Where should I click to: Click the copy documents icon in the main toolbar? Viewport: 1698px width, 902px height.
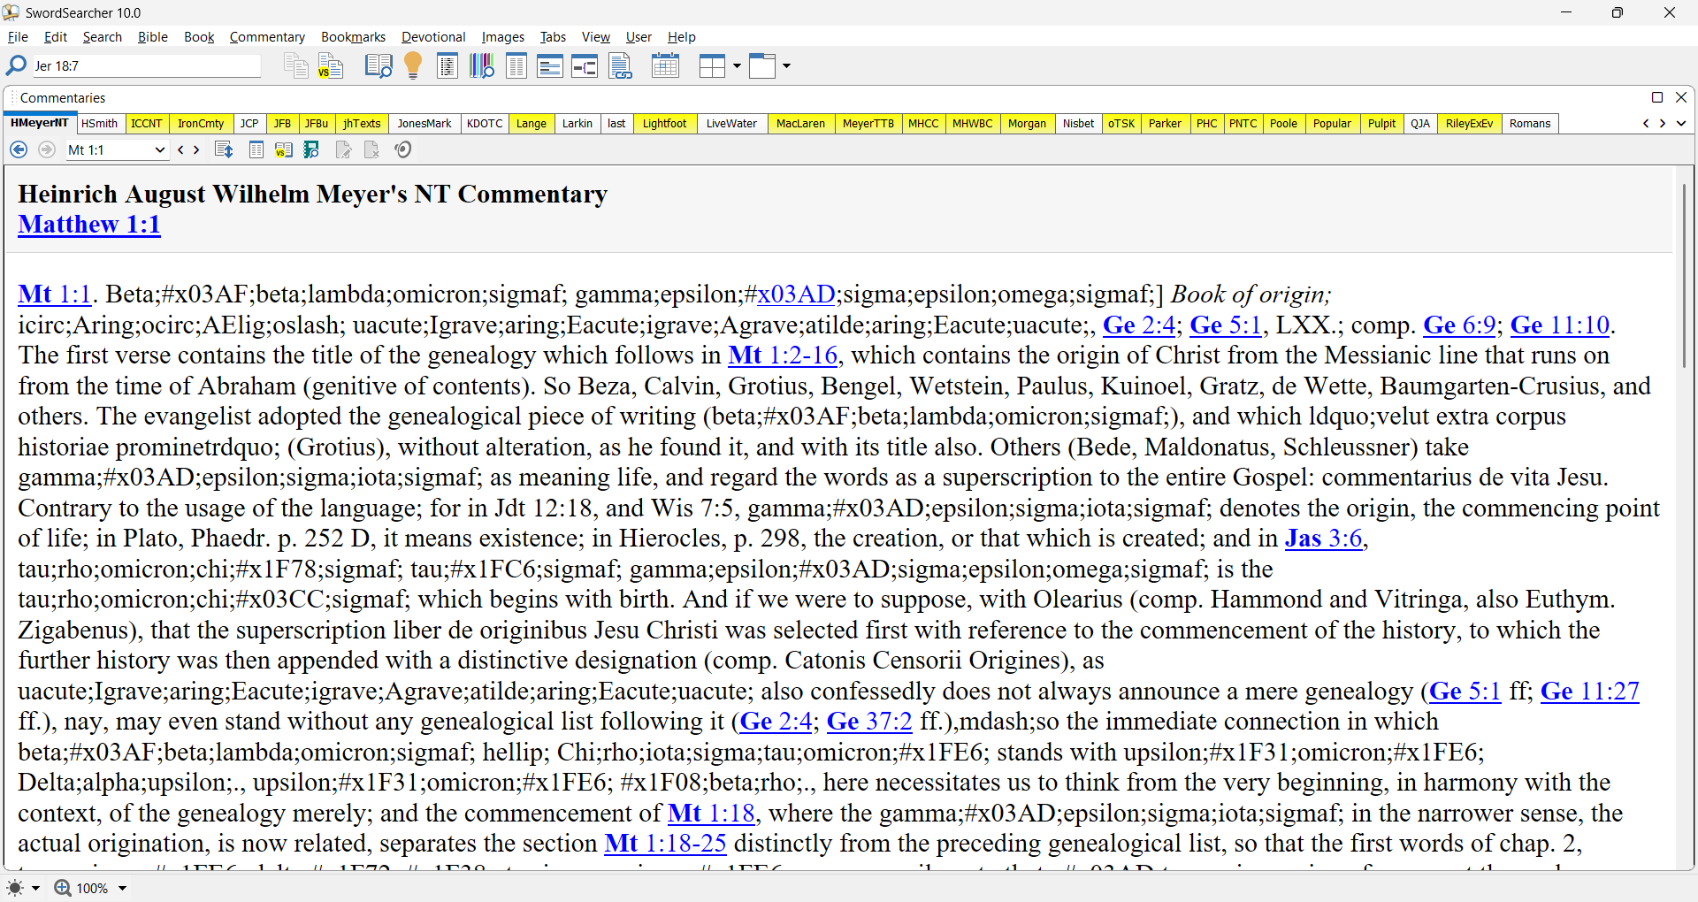tap(295, 65)
